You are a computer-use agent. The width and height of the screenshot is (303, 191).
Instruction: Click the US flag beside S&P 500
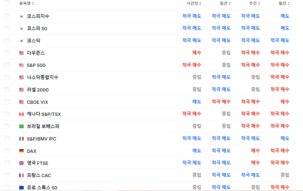click(x=22, y=65)
